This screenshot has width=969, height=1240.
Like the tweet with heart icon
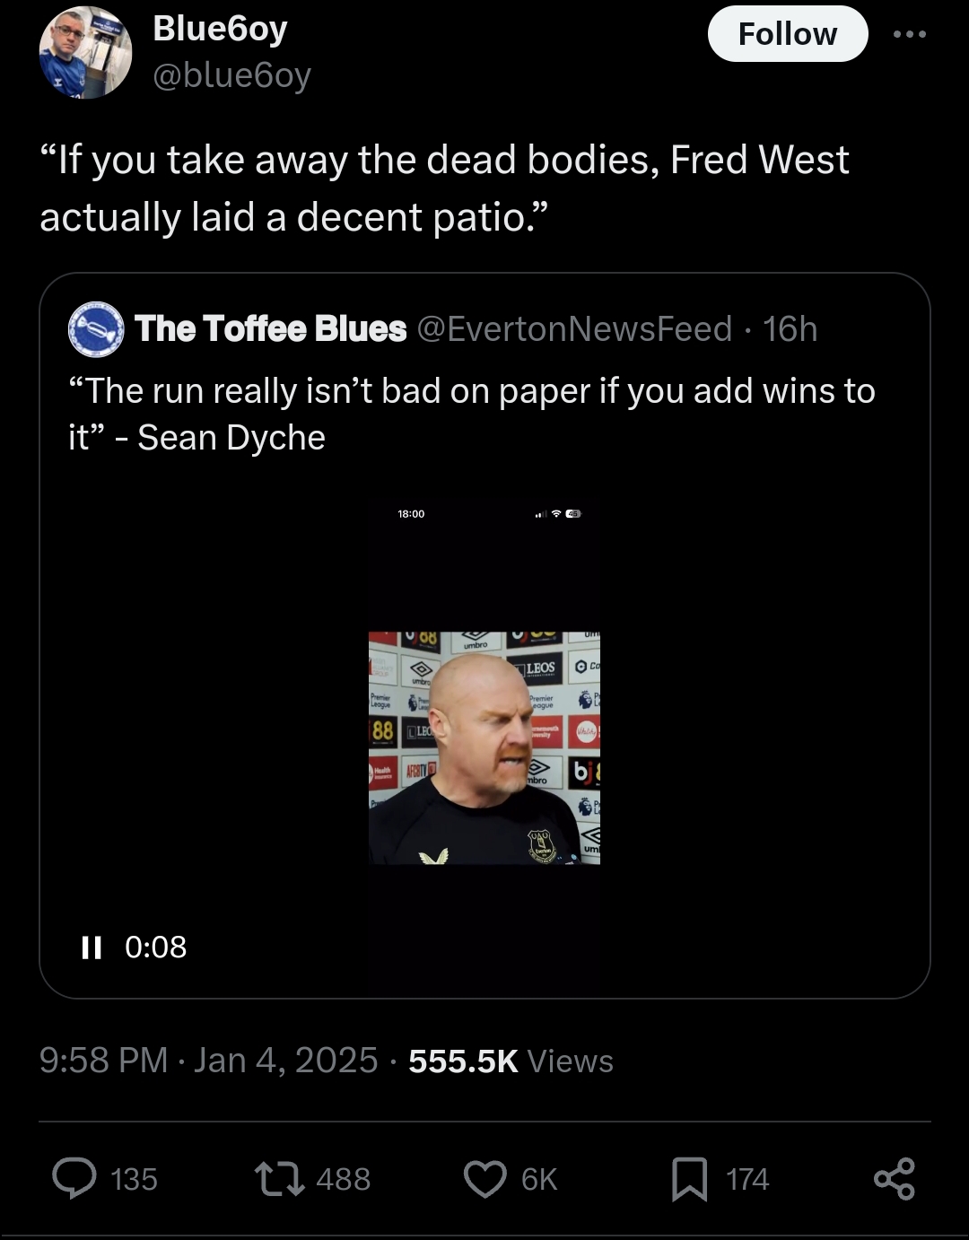[485, 1178]
